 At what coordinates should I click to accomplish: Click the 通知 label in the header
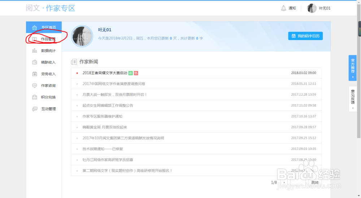[292, 8]
